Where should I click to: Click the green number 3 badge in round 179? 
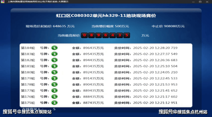point(54,78)
